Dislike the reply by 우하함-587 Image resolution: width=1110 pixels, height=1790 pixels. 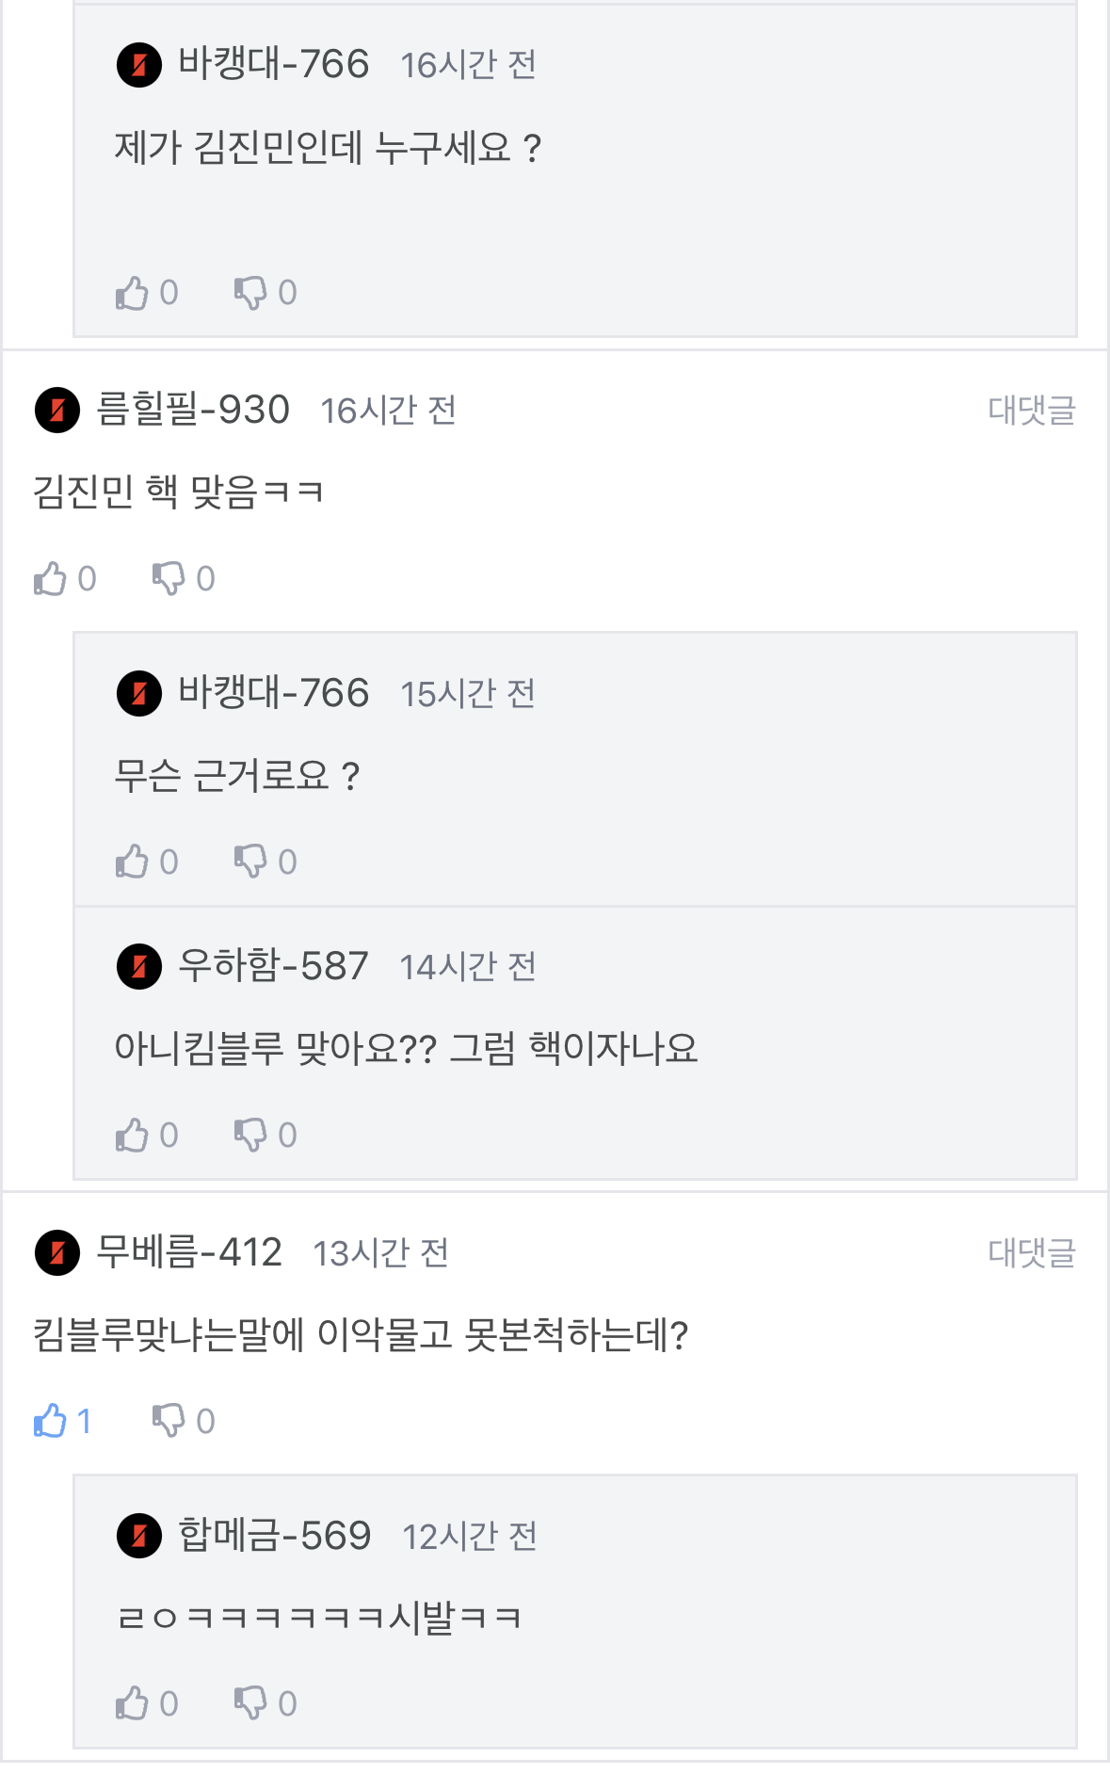(x=251, y=1135)
